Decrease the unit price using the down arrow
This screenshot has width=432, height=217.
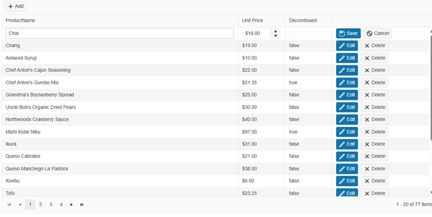tap(276, 36)
